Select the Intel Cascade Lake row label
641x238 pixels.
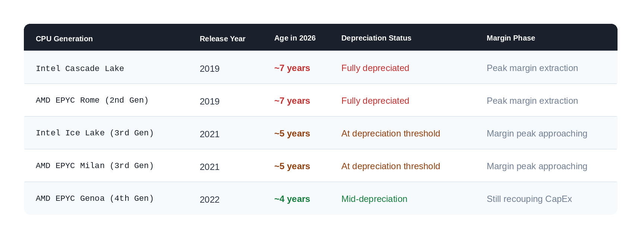80,68
